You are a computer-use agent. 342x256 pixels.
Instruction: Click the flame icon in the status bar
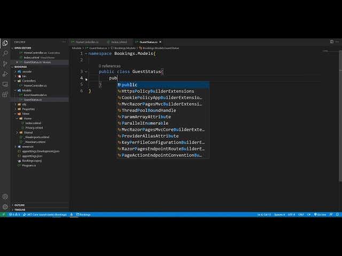coord(71,214)
